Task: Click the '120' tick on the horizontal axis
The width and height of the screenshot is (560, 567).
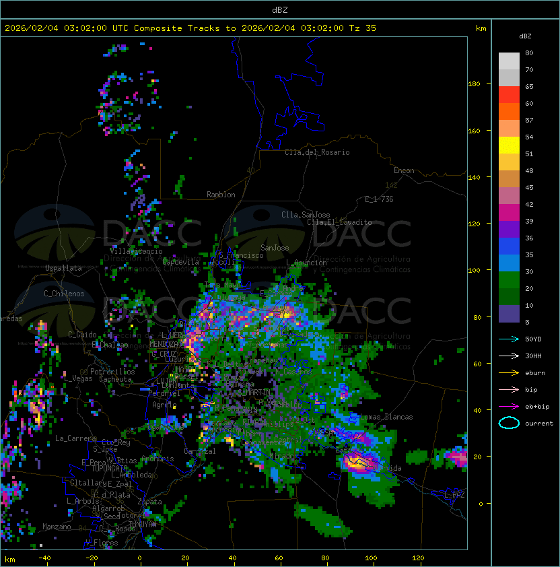Action: (x=418, y=558)
